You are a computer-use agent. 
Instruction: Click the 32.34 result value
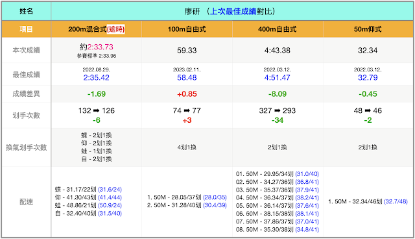click(368, 51)
